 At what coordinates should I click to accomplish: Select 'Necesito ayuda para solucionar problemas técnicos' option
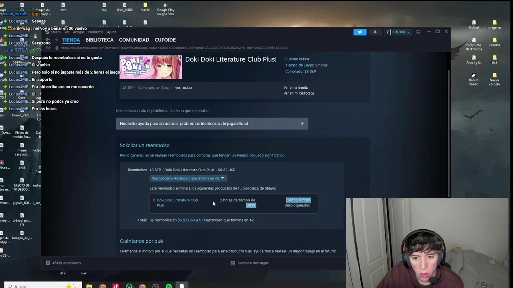[212, 124]
